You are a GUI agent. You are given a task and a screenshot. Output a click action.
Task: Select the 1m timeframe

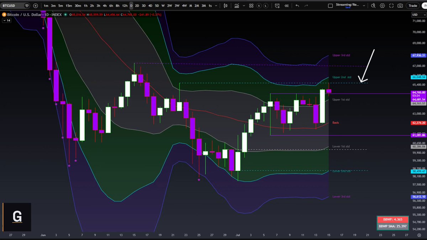tap(46, 6)
